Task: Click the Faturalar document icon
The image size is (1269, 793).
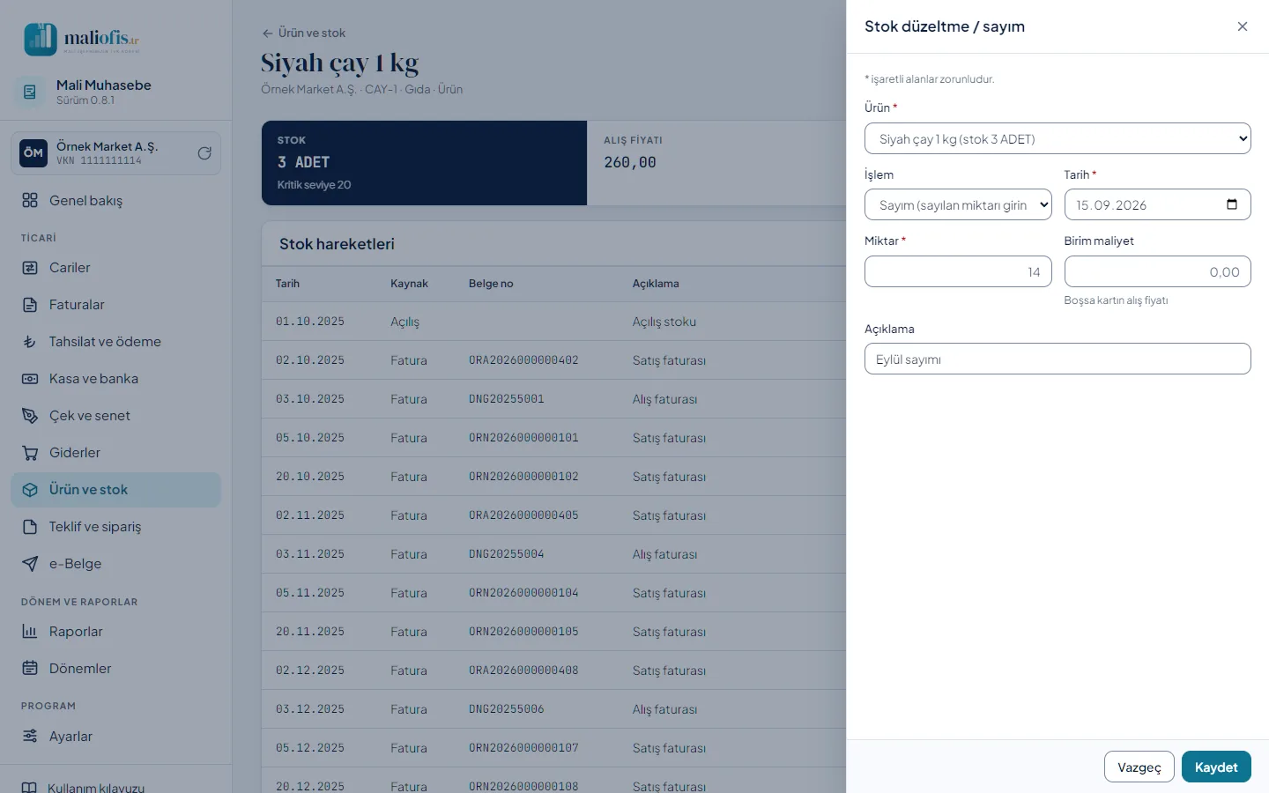Action: [30, 305]
